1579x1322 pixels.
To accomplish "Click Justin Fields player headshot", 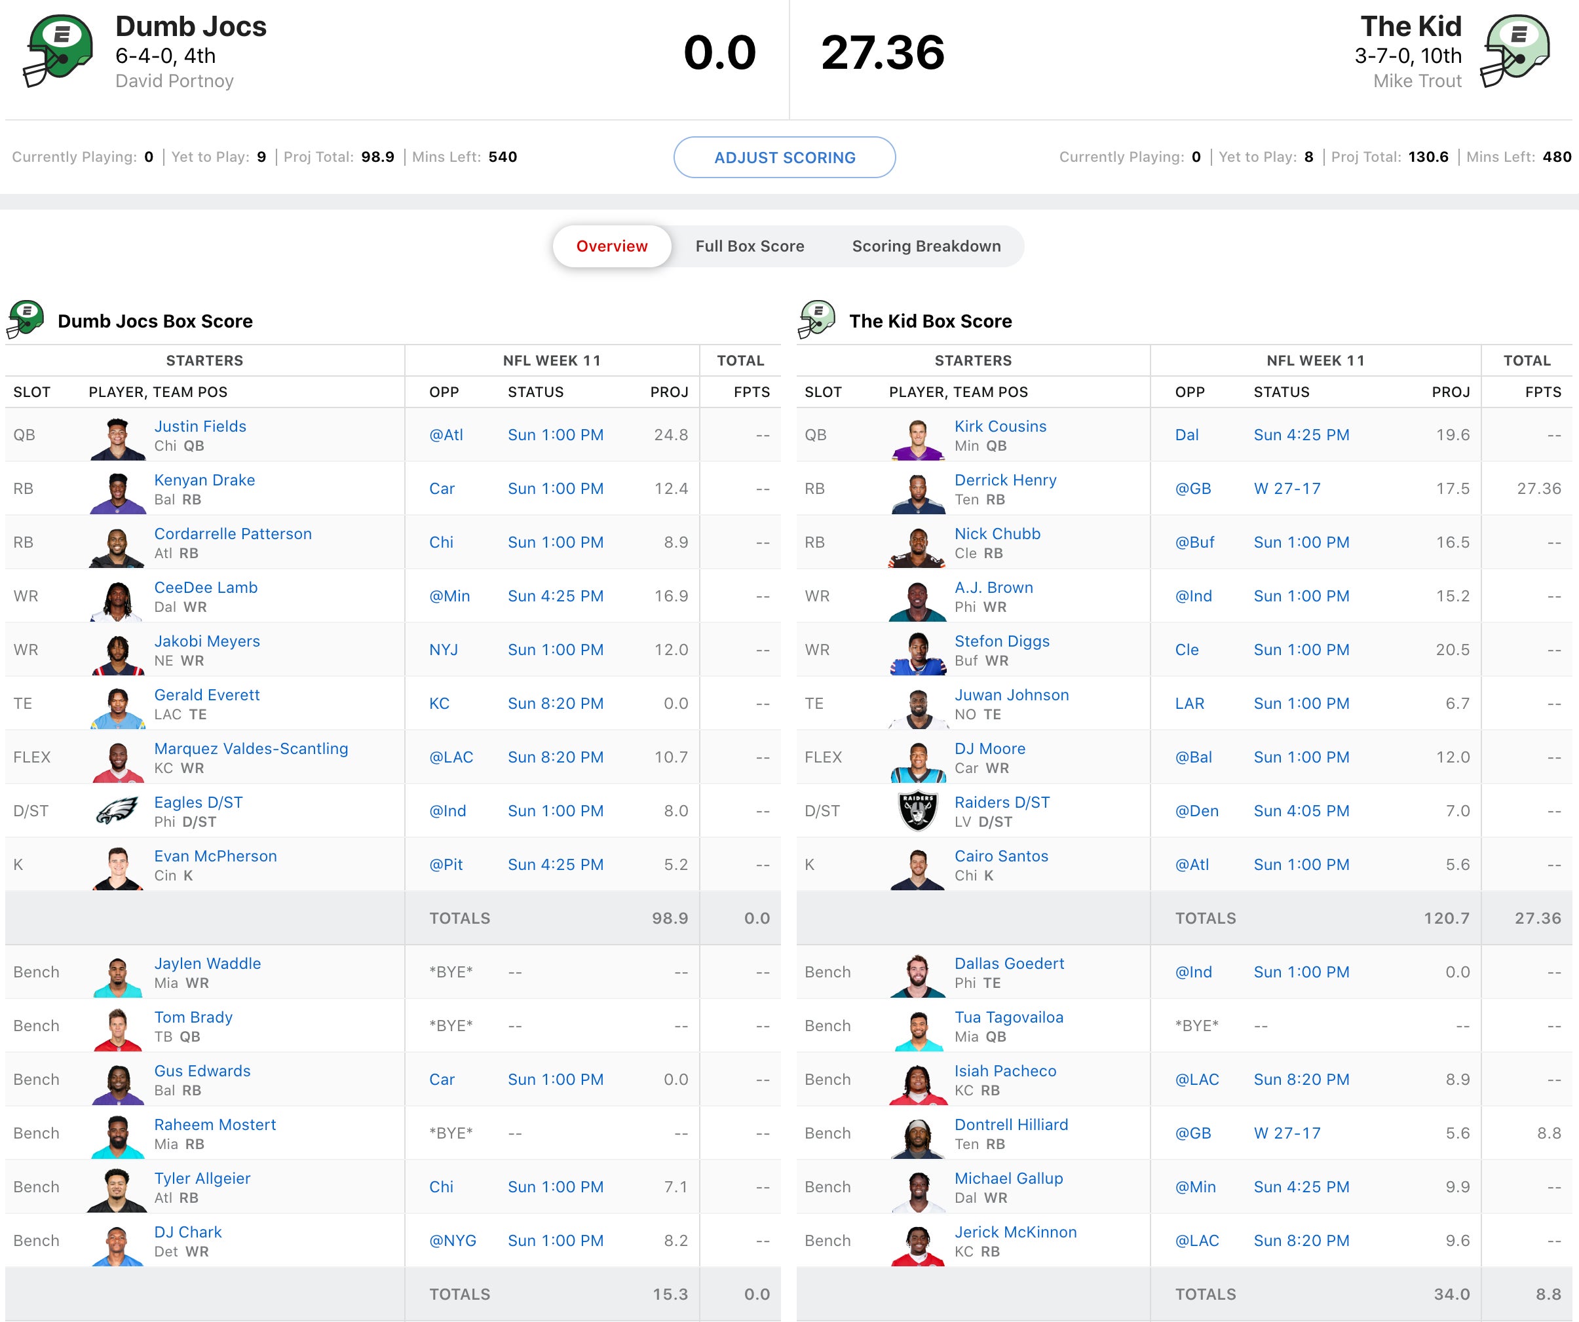I will (117, 438).
